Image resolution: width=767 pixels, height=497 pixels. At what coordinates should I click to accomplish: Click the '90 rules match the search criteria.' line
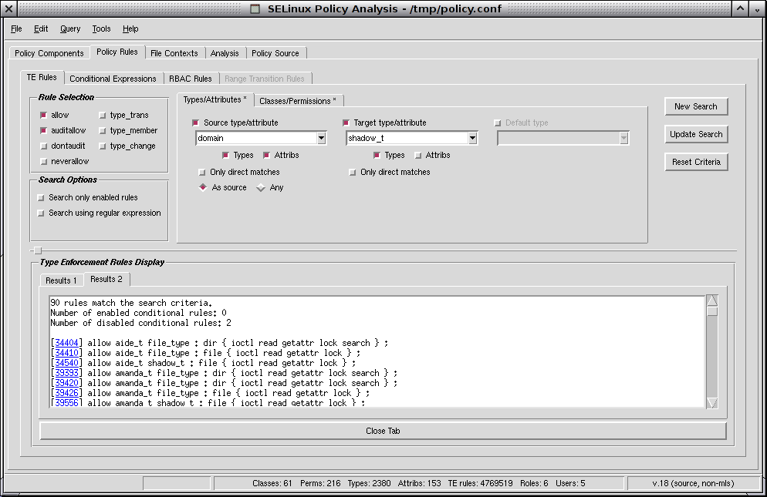point(131,303)
